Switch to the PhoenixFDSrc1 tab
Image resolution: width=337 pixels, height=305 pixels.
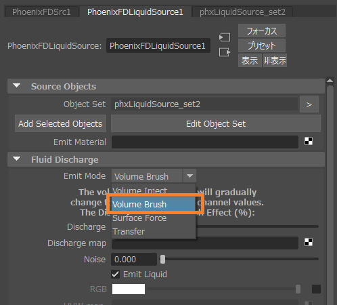[41, 12]
